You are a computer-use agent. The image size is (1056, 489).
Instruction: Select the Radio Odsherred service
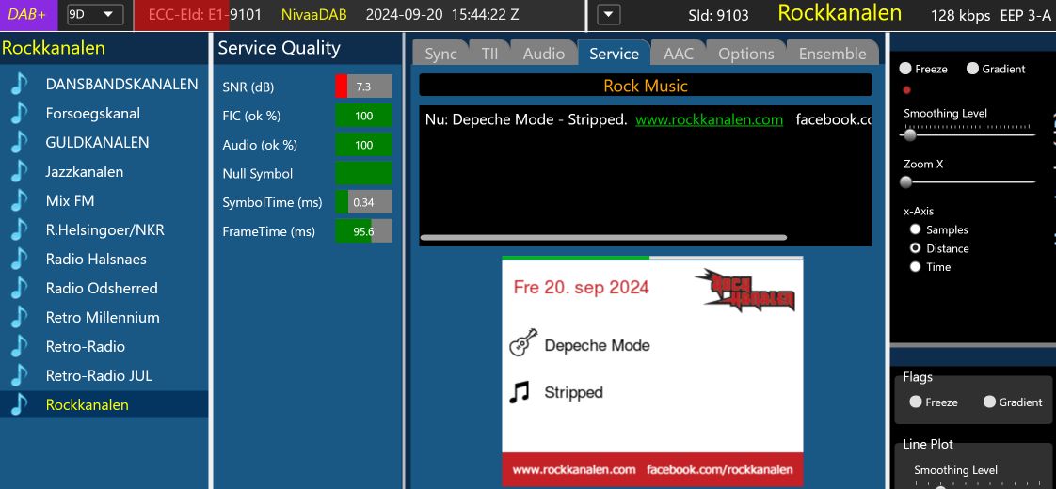[x=102, y=288]
